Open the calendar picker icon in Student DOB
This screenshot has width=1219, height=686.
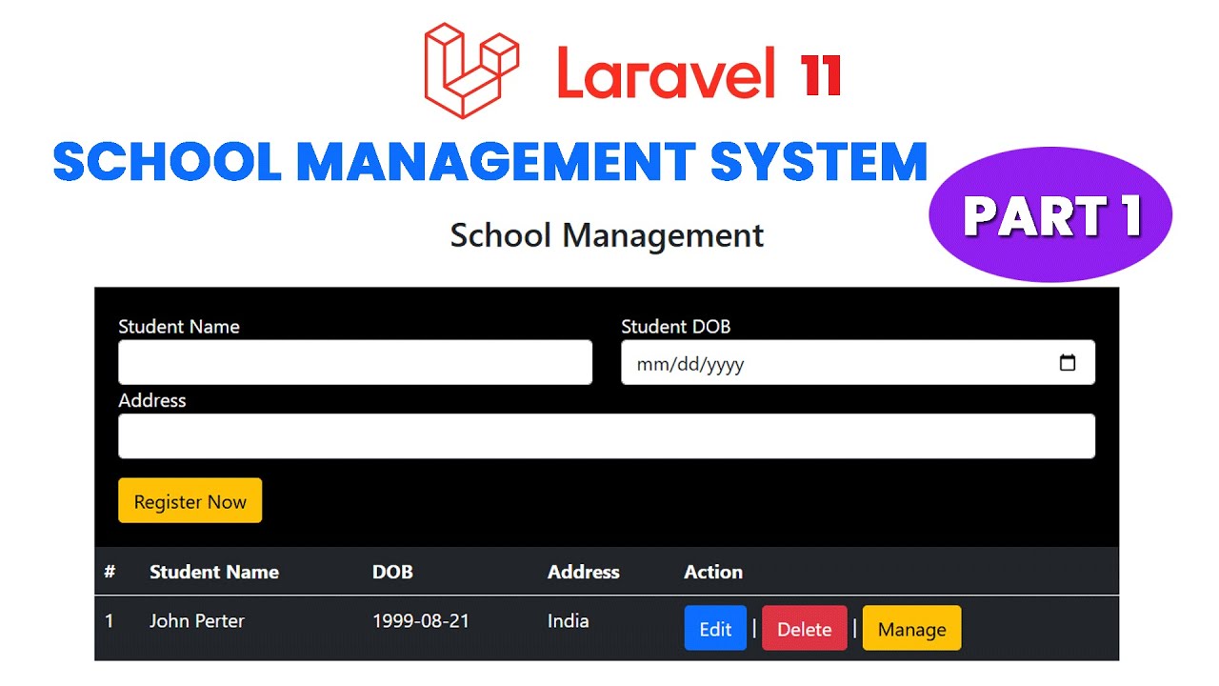1068,363
